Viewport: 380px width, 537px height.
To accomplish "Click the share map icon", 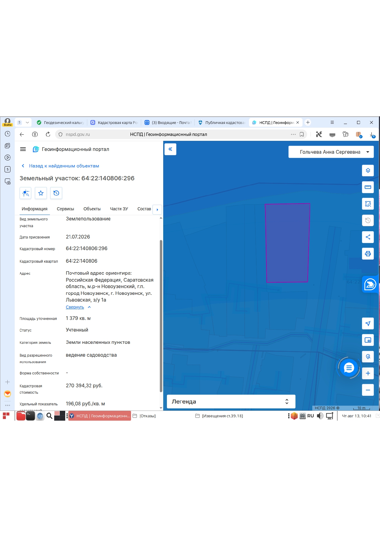I will point(368,237).
